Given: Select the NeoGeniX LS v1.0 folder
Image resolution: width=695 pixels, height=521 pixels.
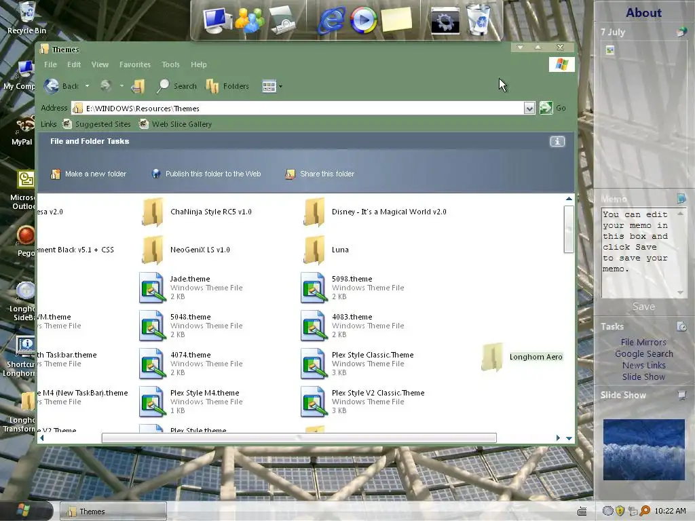Looking at the screenshot, I should coord(186,250).
